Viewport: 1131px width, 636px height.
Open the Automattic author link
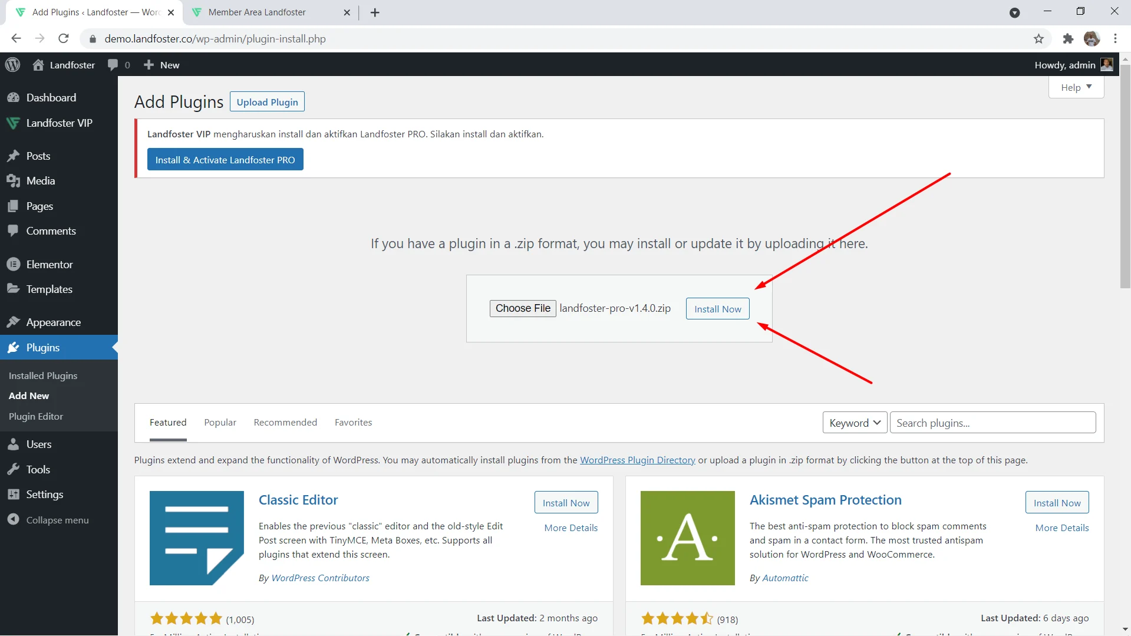coord(785,578)
